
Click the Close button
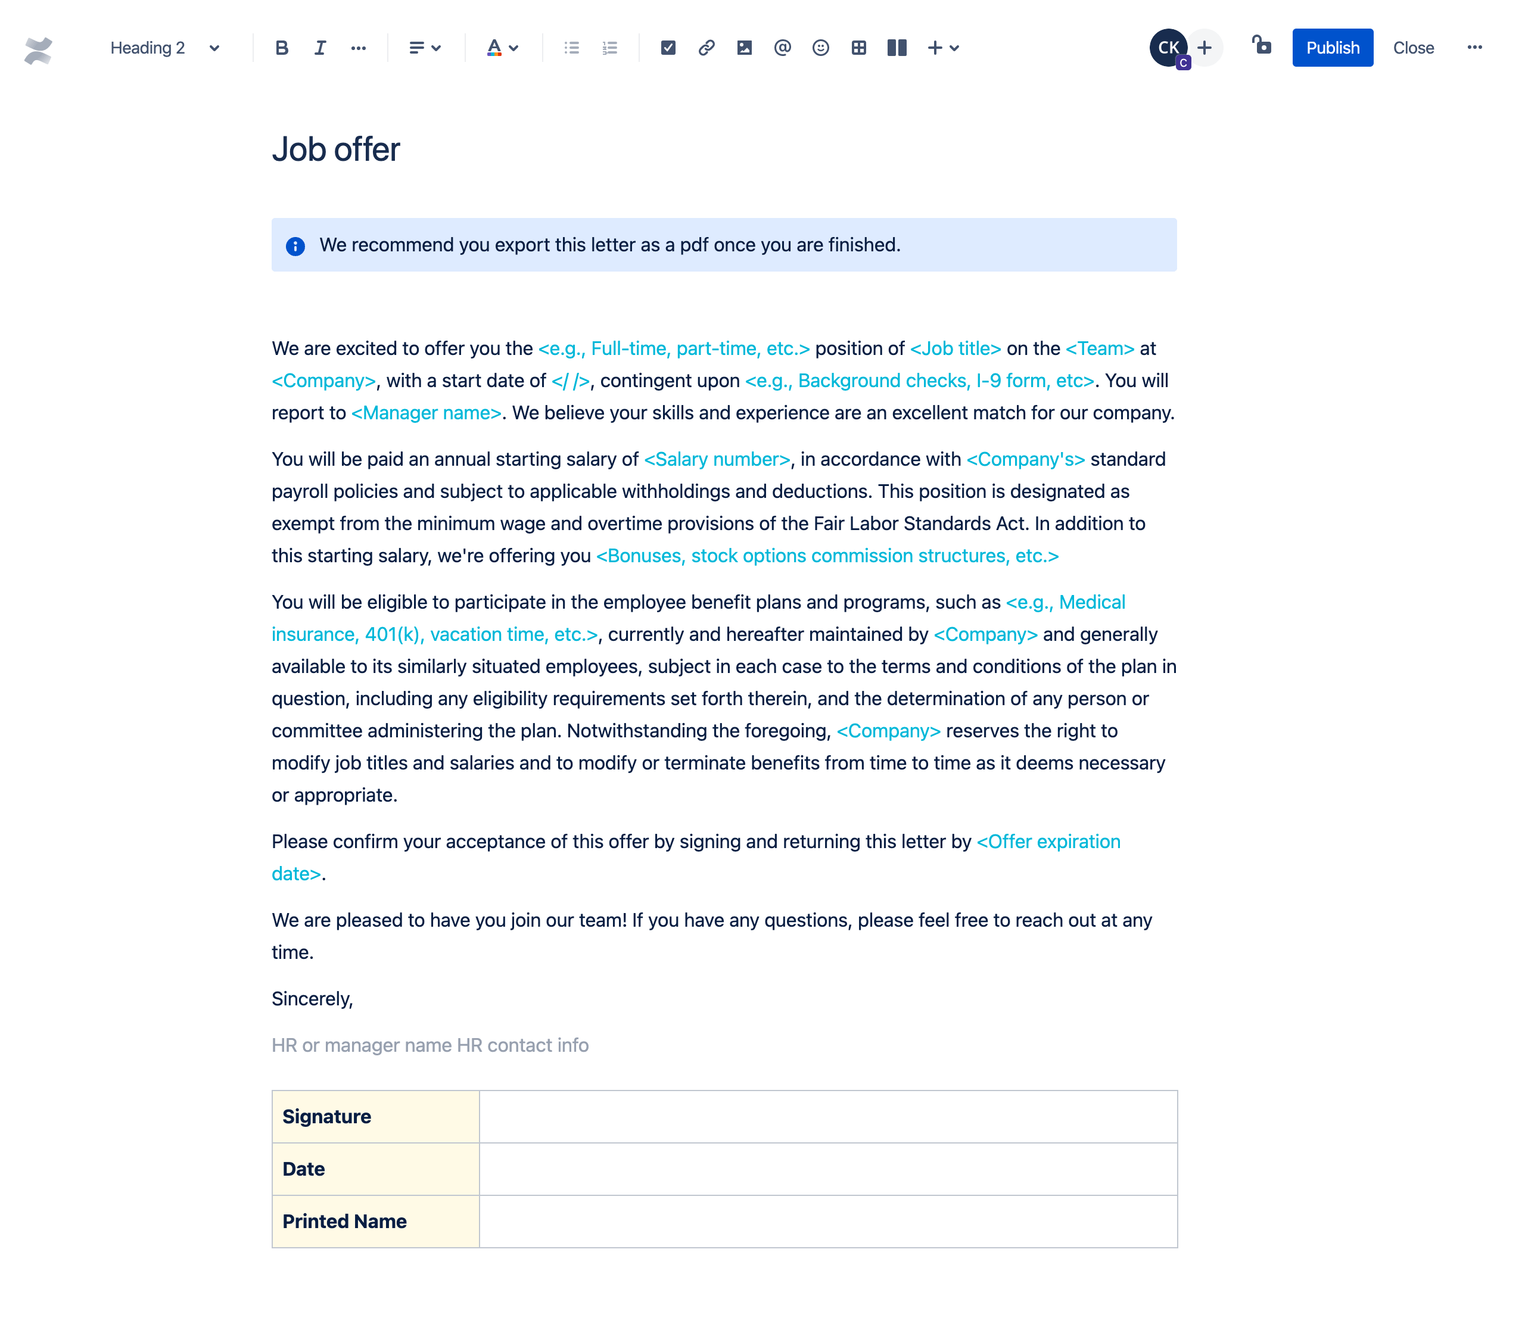pyautogui.click(x=1412, y=48)
